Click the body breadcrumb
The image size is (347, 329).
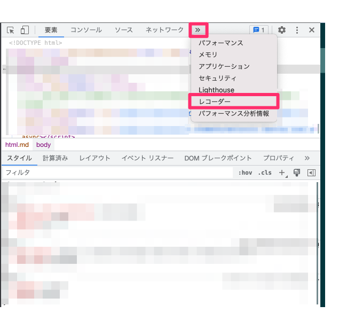(x=44, y=145)
